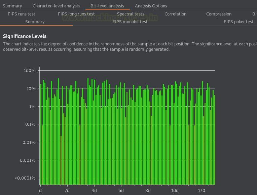The width and height of the screenshot is (257, 195).
Task: Click the 0.1% axis label
Action: click(30, 124)
